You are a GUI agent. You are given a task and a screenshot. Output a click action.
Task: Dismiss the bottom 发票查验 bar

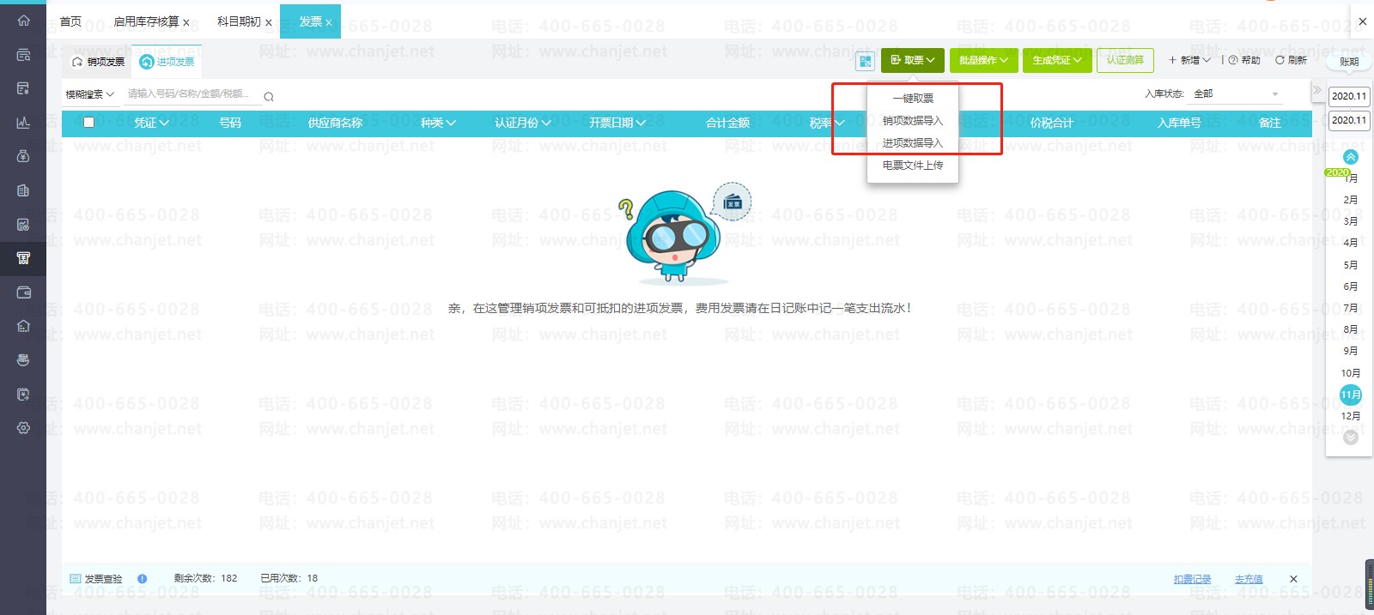pos(1293,579)
